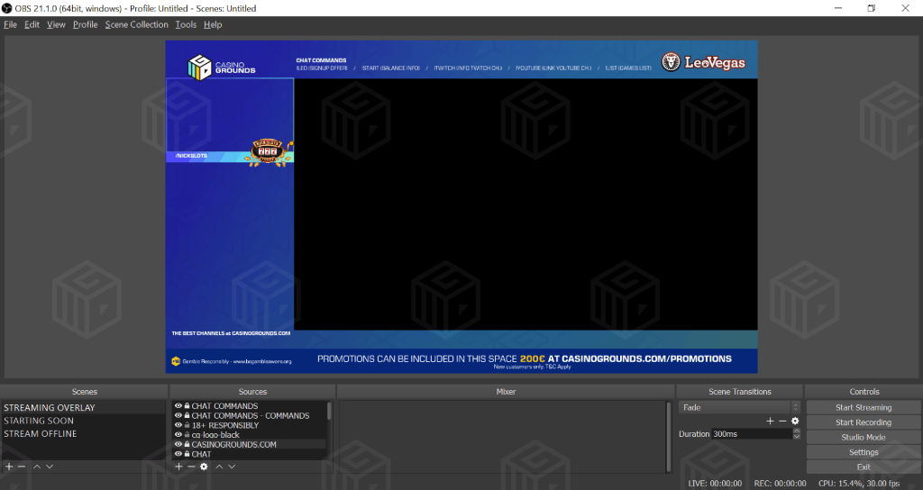Click Start Streaming button
The image size is (923, 490).
(864, 407)
